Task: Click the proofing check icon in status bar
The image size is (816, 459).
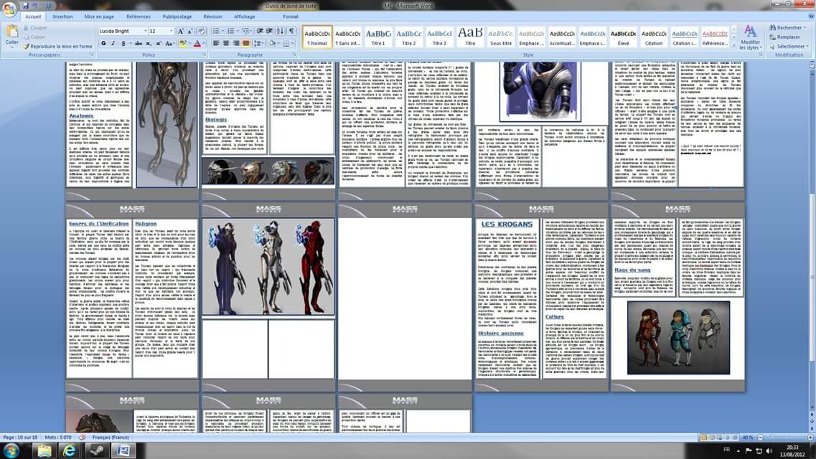Action: (x=82, y=437)
